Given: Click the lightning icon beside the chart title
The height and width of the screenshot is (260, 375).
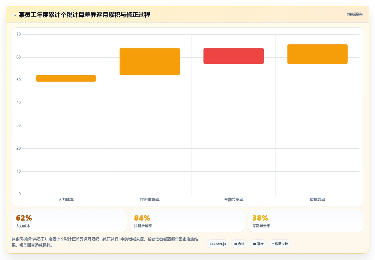Looking at the screenshot, I should point(14,15).
